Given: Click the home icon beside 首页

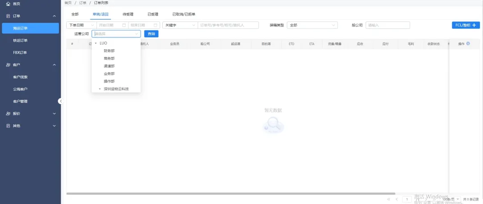Looking at the screenshot, I should coord(8,4).
